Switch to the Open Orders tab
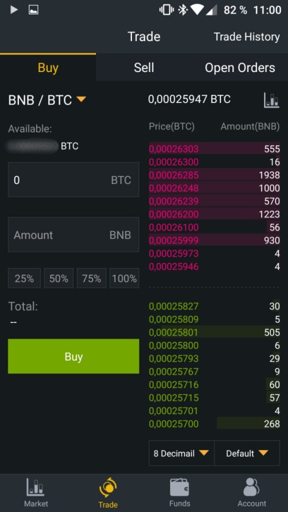 (x=240, y=68)
